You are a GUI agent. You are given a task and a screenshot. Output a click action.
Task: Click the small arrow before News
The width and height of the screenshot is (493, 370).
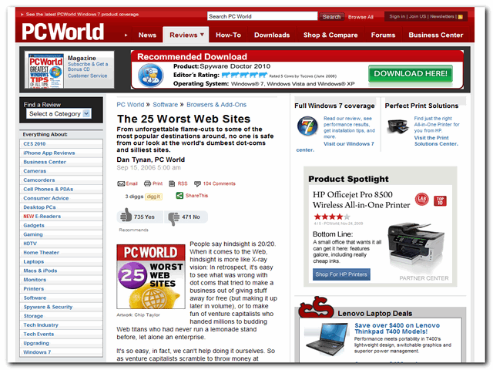(x=126, y=35)
